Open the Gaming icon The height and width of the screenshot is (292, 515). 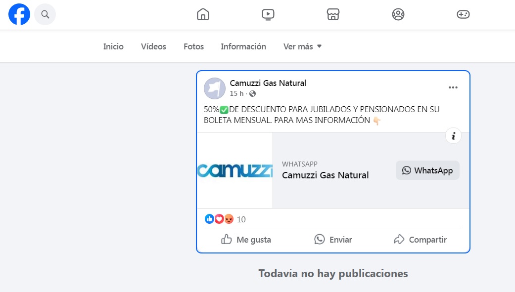463,14
